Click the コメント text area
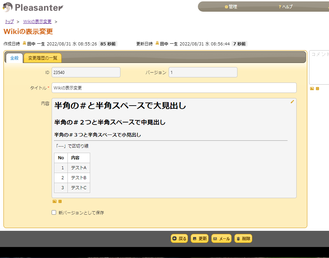Image resolution: width=329 pixels, height=258 pixels. pyautogui.click(x=319, y=67)
